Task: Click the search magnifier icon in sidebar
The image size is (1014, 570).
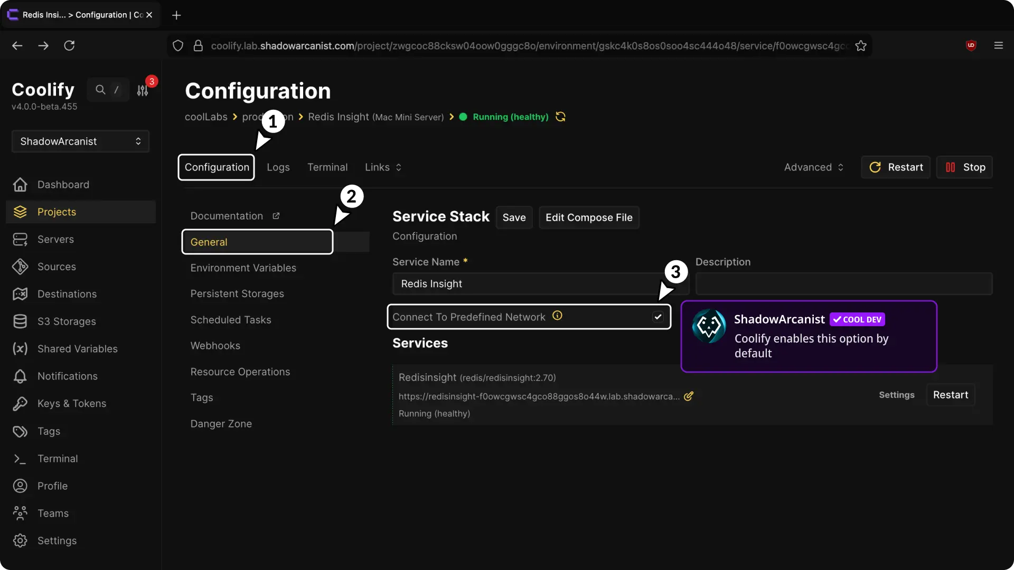Action: click(x=100, y=90)
